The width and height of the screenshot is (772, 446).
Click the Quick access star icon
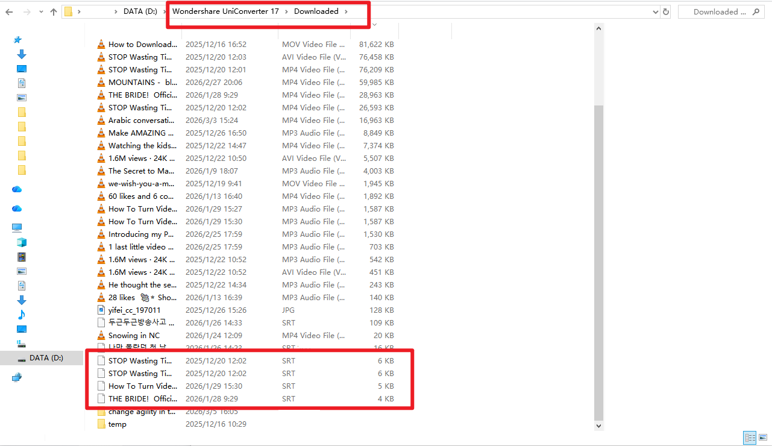tap(17, 40)
